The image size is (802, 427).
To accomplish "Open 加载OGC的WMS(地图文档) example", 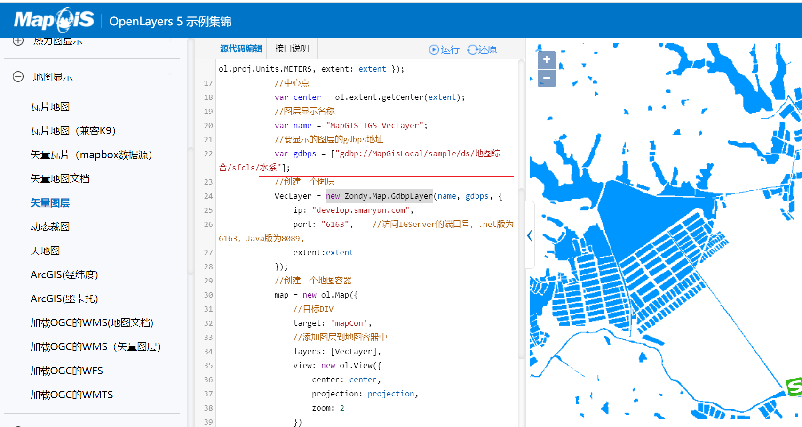I will pyautogui.click(x=92, y=323).
